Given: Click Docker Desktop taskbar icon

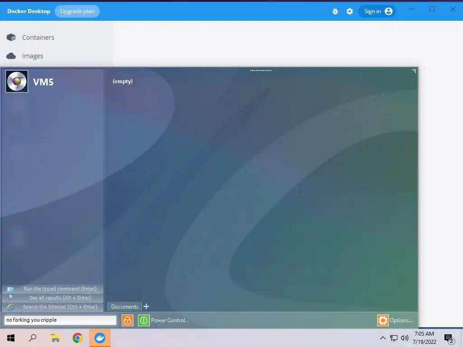Looking at the screenshot, I should point(100,338).
